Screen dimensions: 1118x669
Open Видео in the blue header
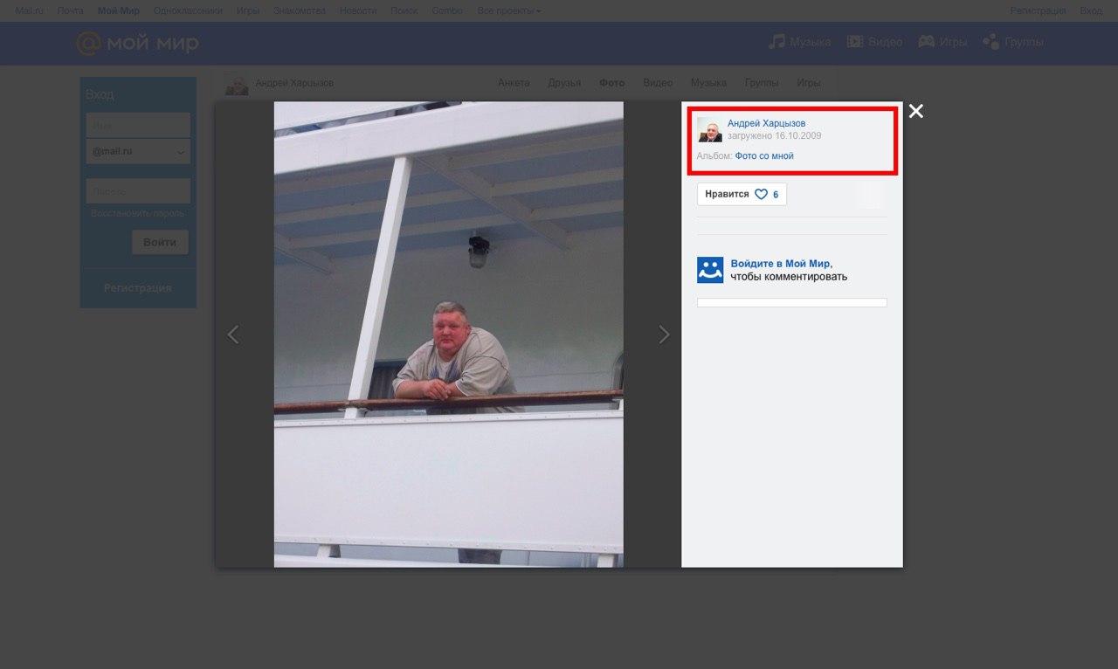(x=874, y=42)
